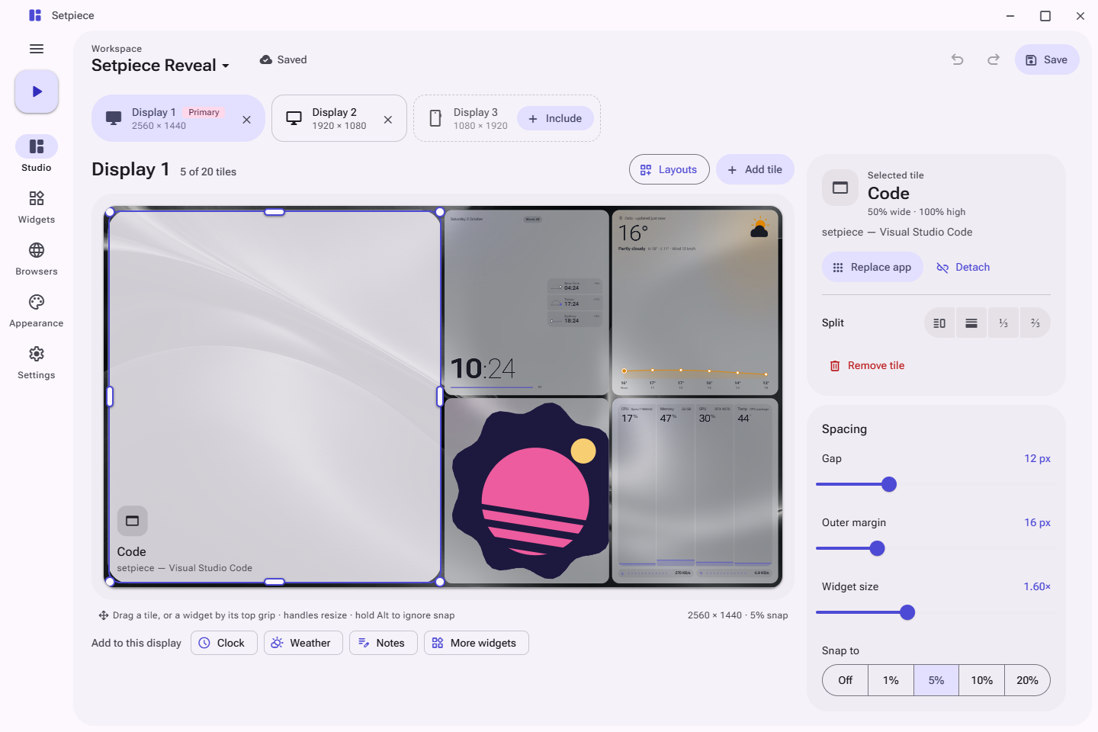Adjust the Gap slider handle
1098x732 pixels.
coord(889,484)
